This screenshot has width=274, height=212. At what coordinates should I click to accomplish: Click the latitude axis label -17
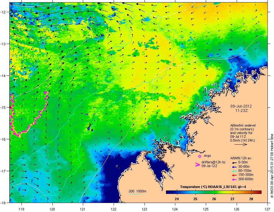click(3, 171)
